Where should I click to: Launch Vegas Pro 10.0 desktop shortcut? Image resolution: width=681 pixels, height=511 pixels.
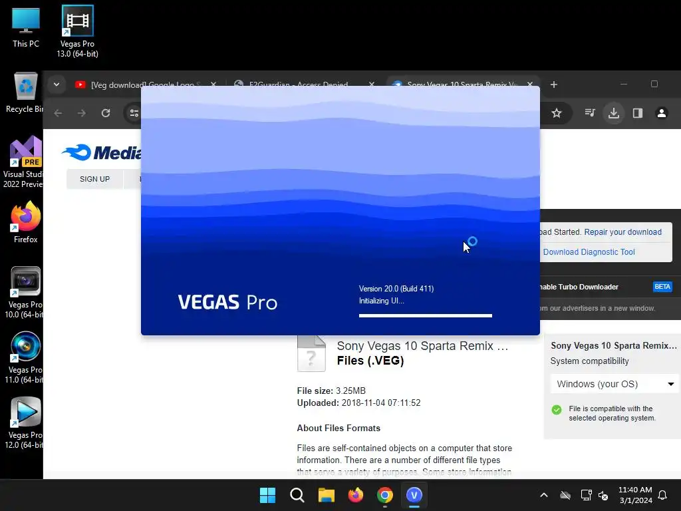pyautogui.click(x=25, y=292)
